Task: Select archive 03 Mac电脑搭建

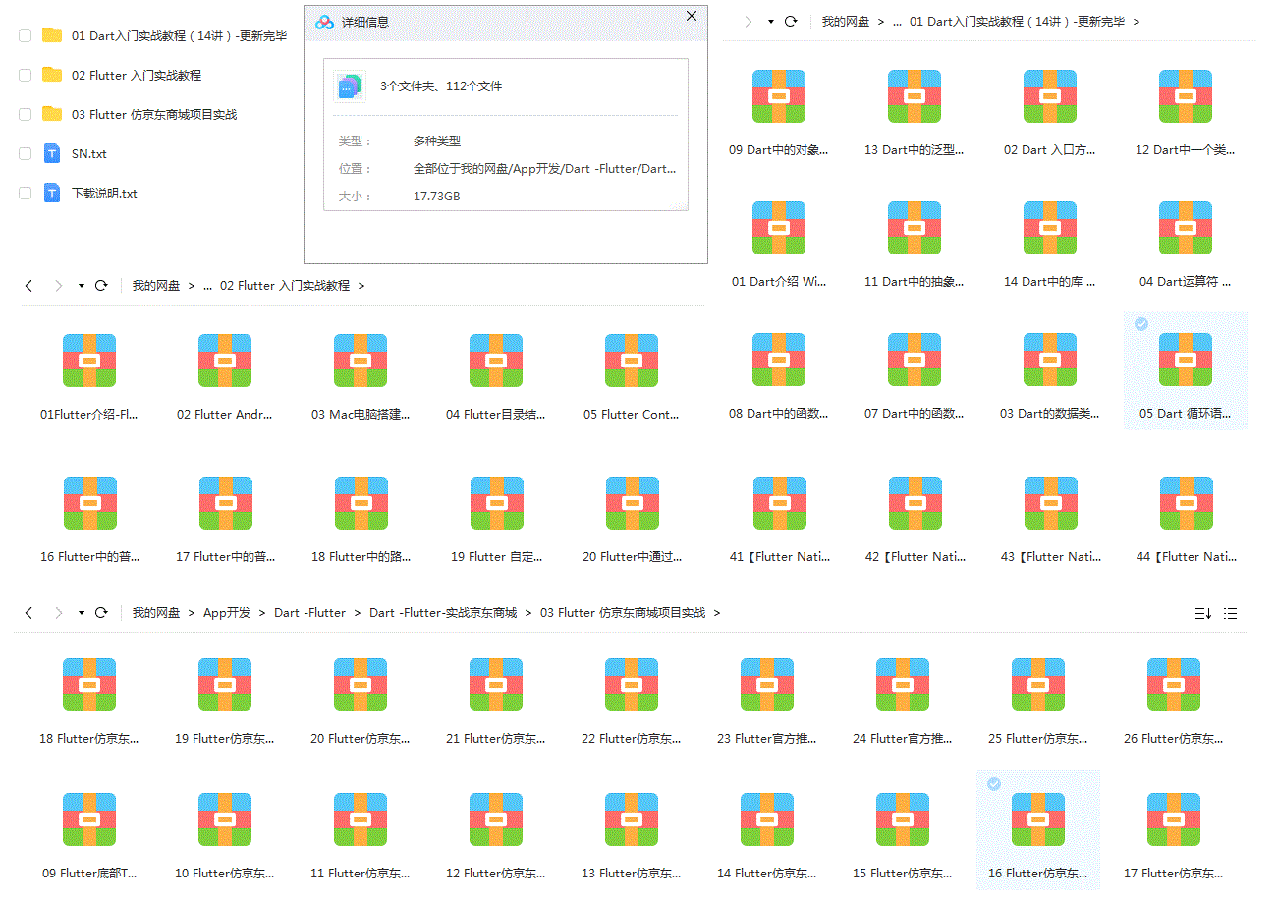Action: click(361, 361)
